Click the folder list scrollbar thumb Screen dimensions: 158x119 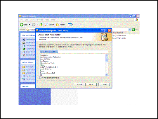(x=107, y=59)
